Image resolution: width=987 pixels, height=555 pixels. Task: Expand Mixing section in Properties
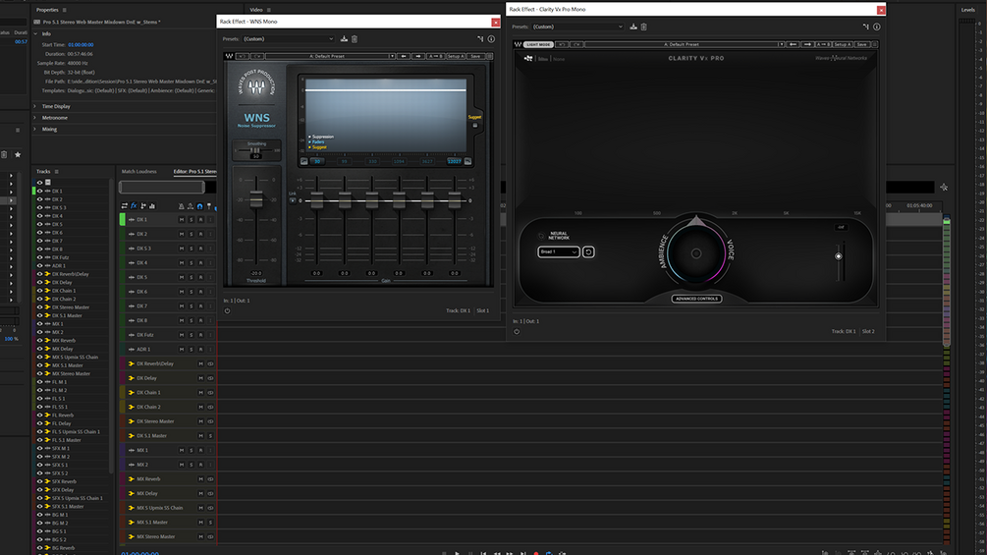click(35, 129)
